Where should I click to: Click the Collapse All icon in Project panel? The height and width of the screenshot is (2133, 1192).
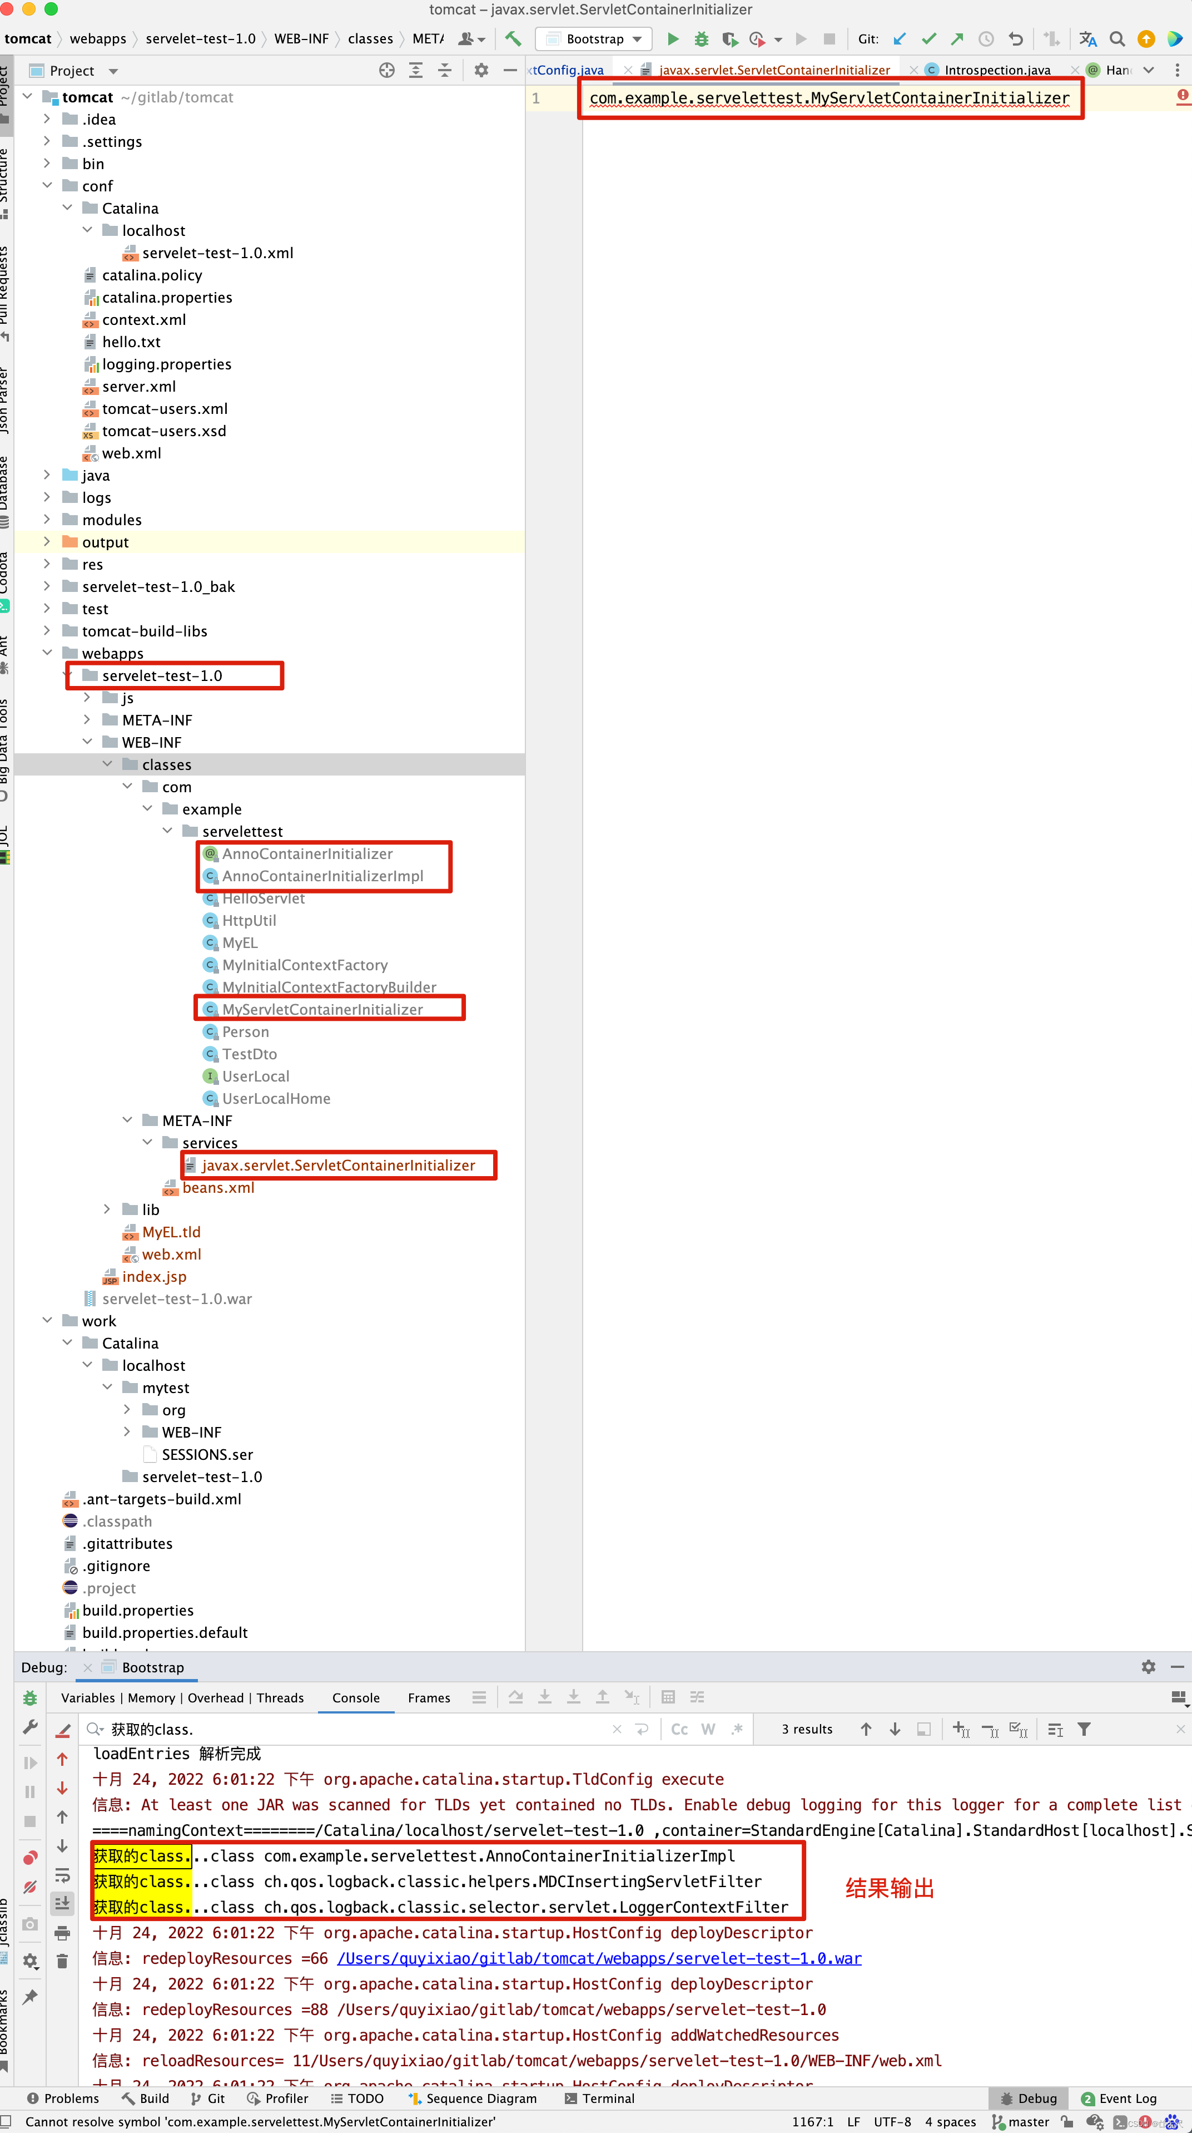(x=445, y=71)
